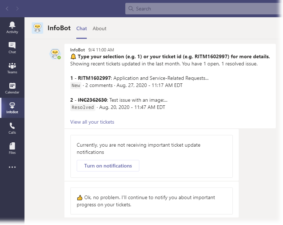This screenshot has width=283, height=225.
Task: Click '2 comments' text
Action: pyautogui.click(x=99, y=86)
